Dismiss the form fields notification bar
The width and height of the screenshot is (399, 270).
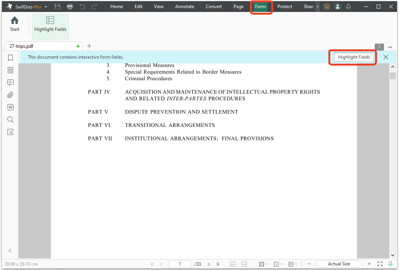click(386, 57)
